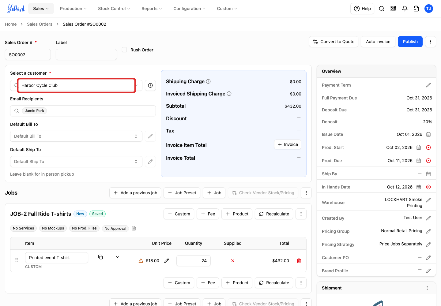Open the Shipment panel options menu
The height and width of the screenshot is (306, 441).
point(427,288)
